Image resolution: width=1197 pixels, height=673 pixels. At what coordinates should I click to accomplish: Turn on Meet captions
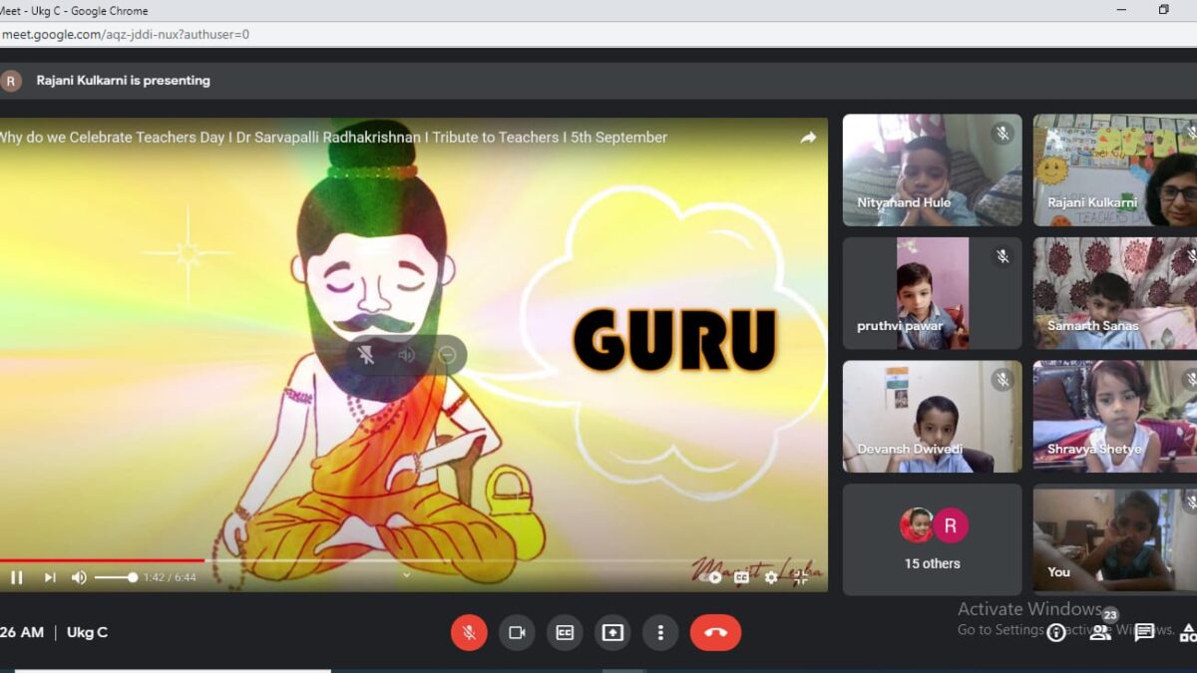pyautogui.click(x=565, y=632)
